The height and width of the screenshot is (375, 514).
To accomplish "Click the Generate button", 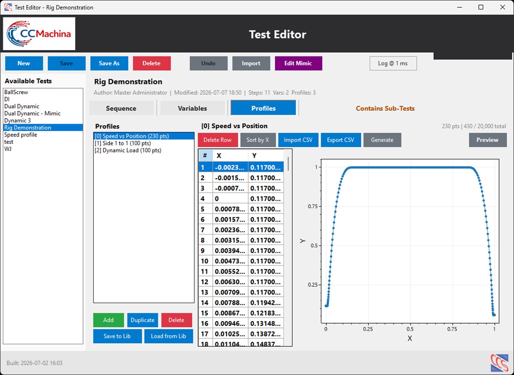I will (x=383, y=140).
